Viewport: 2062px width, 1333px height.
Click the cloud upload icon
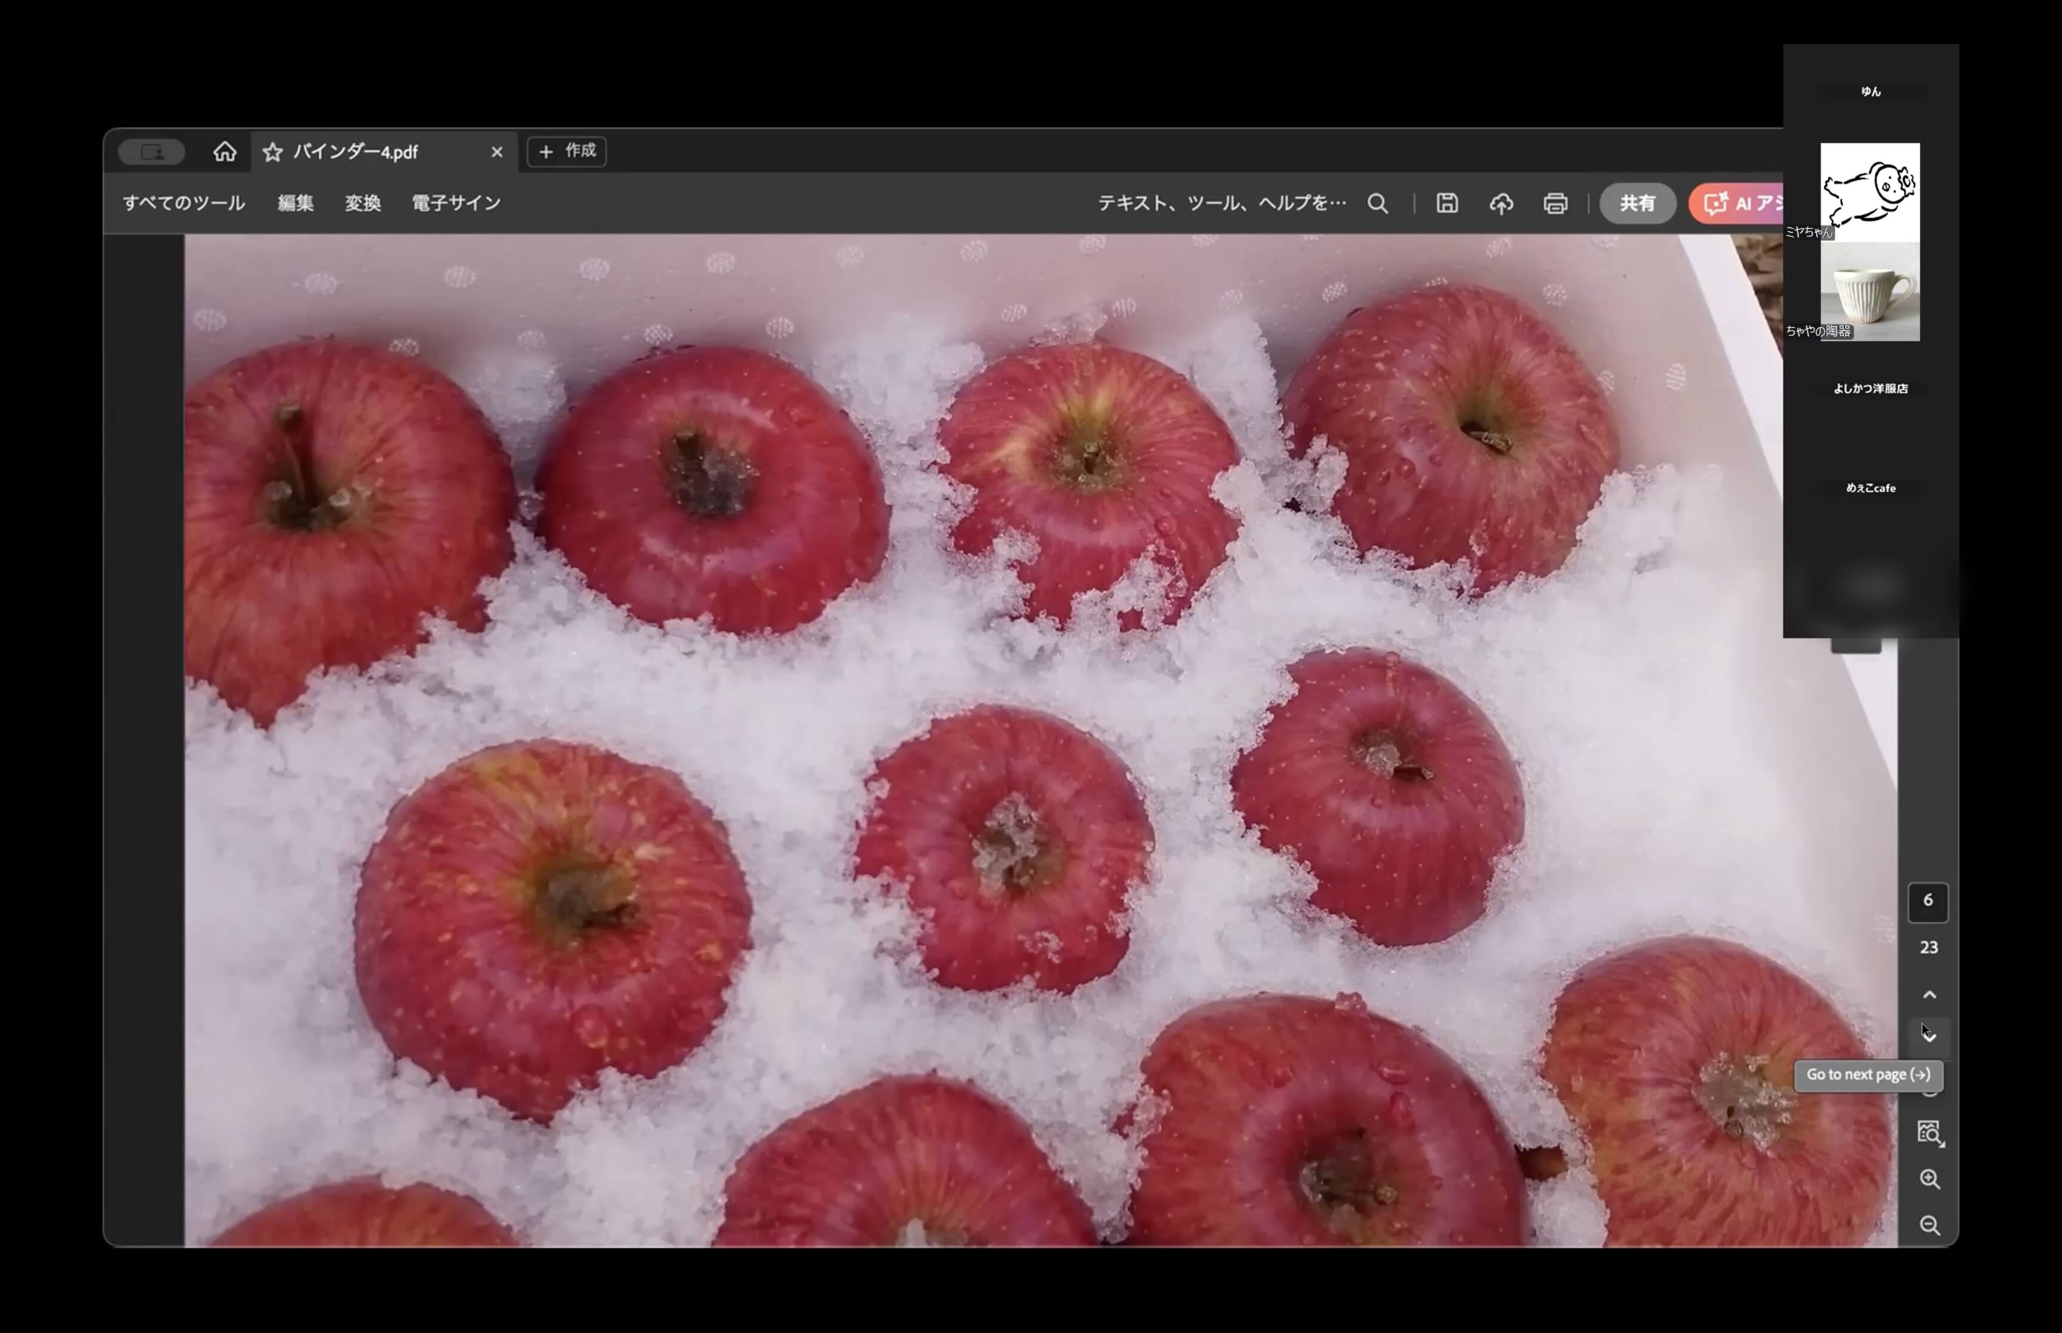[1501, 203]
